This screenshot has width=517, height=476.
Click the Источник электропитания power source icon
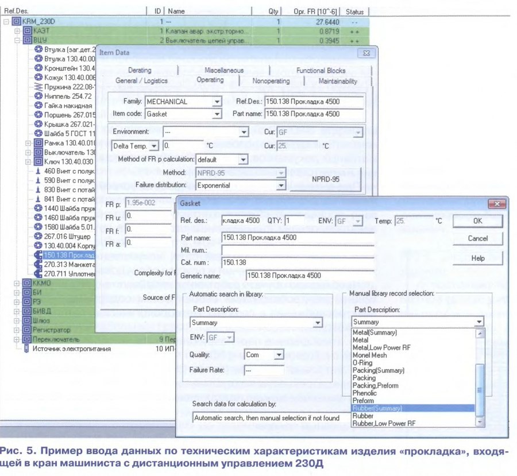[x=26, y=349]
